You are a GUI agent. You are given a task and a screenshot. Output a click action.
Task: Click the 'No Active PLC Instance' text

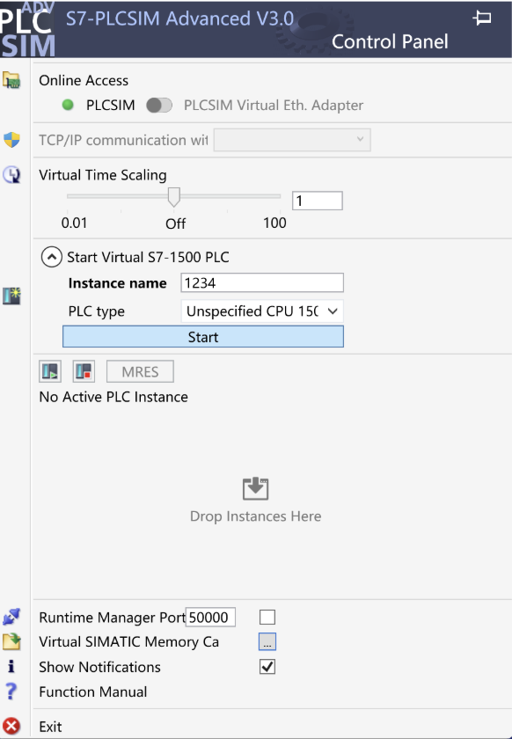(x=113, y=397)
